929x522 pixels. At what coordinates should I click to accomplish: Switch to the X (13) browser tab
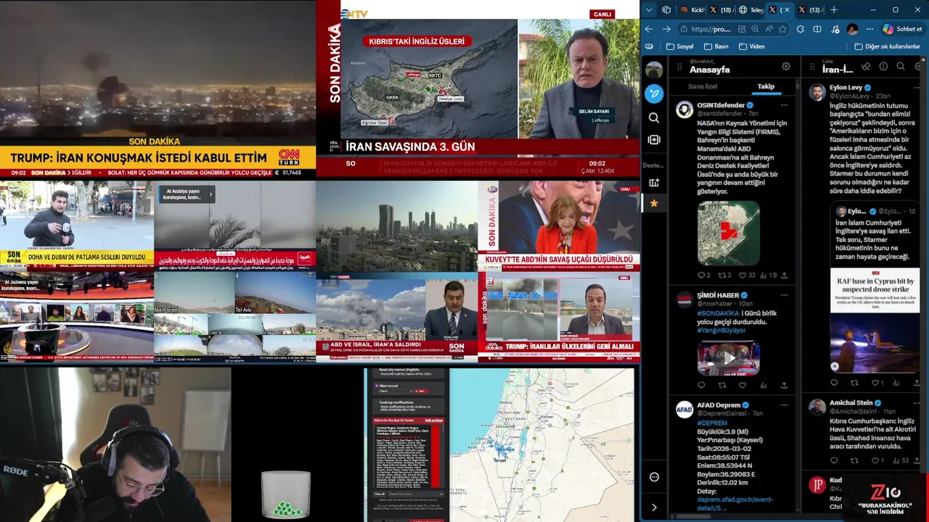[810, 10]
